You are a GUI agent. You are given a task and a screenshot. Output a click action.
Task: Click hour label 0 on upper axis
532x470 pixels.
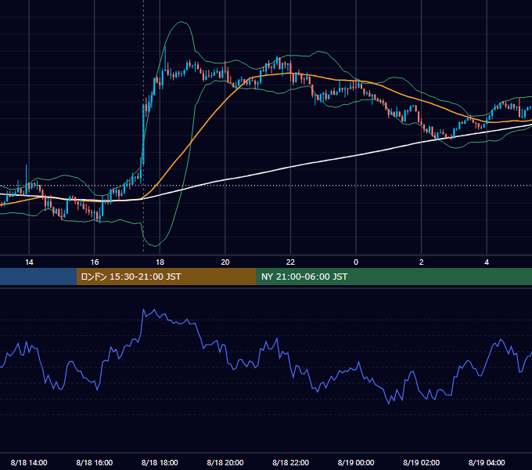tap(356, 262)
